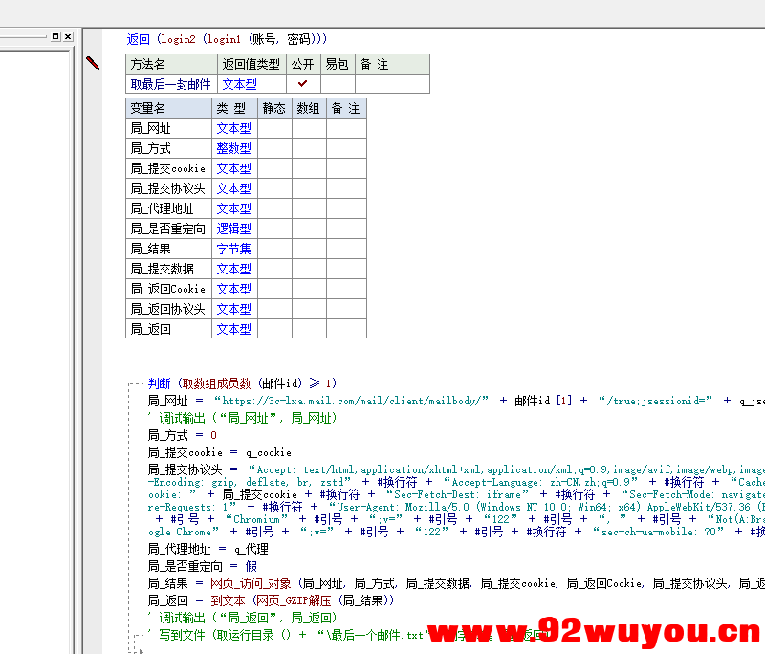Select the variable name 局_提交cookie in the table
This screenshot has height=654, width=765.
pyautogui.click(x=167, y=168)
